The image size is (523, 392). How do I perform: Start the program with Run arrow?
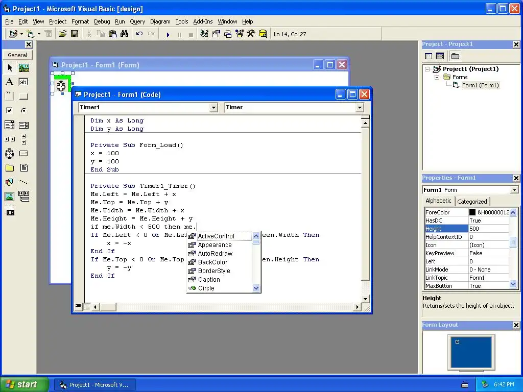click(x=168, y=34)
